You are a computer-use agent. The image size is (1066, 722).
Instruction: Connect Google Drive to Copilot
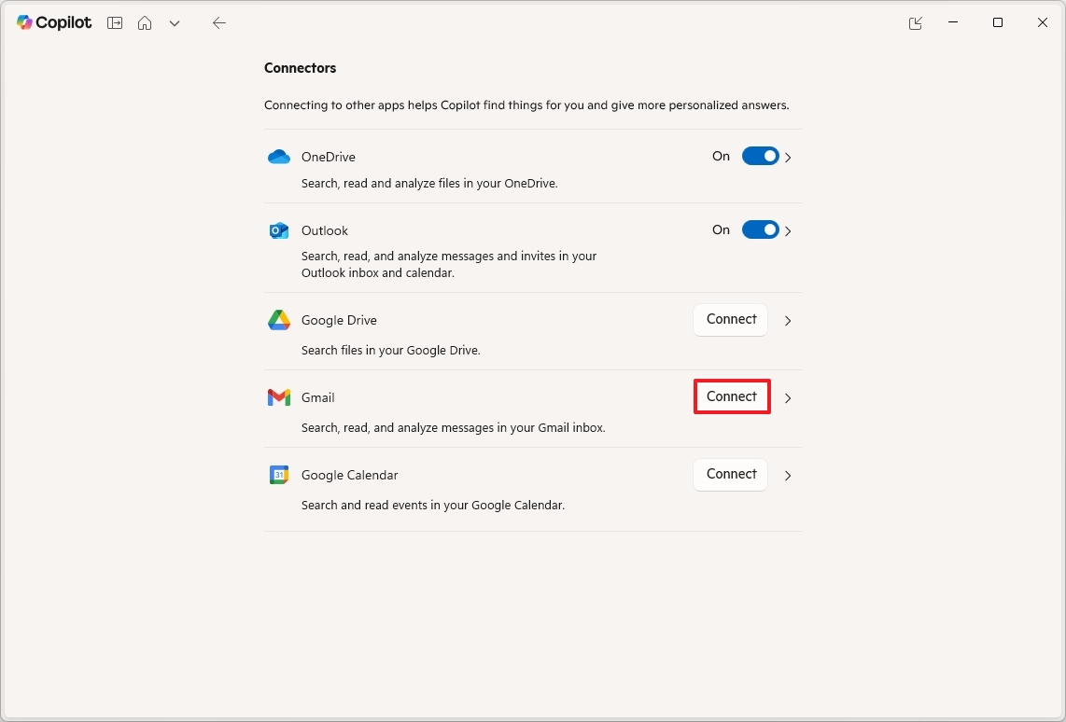[x=730, y=319]
